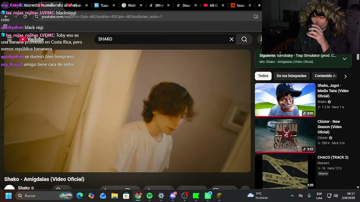Show hidden system tray icons
The height and width of the screenshot is (202, 360).
point(292,196)
